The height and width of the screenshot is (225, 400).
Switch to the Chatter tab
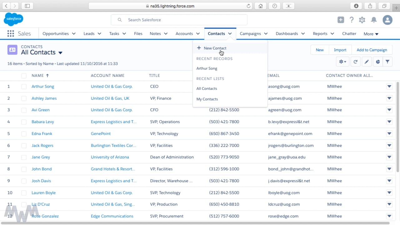coord(349,34)
